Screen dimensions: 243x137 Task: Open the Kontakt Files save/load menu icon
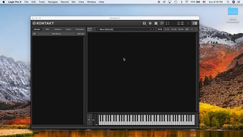point(144,23)
